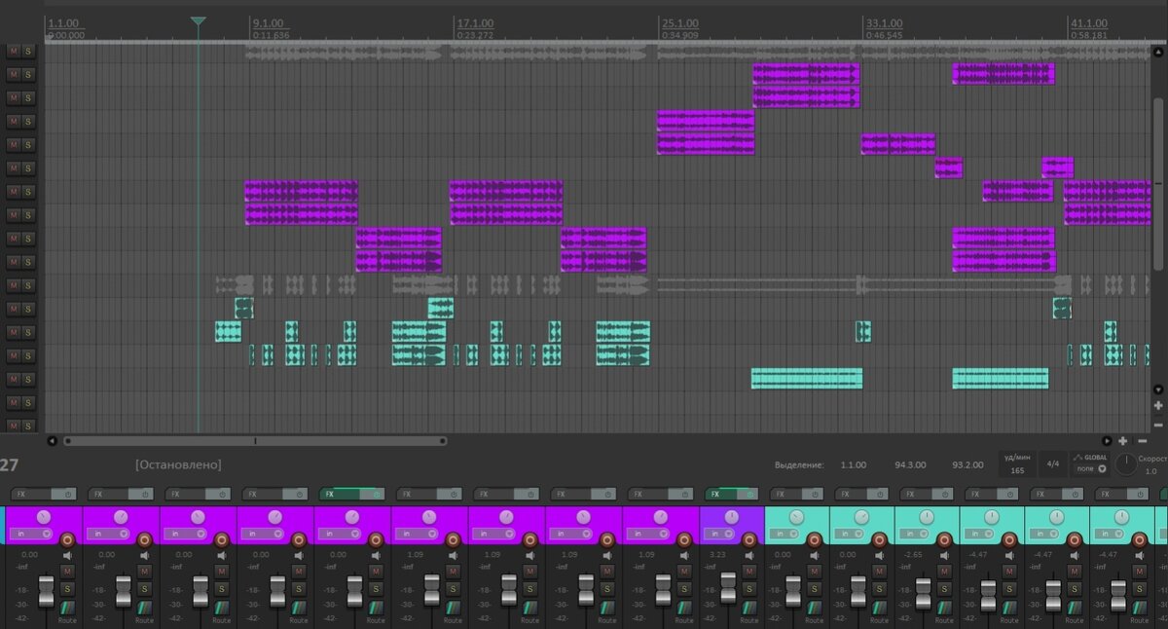This screenshot has width=1168, height=629.
Task: Click the pan knob on first teal strip
Action: pos(796,517)
